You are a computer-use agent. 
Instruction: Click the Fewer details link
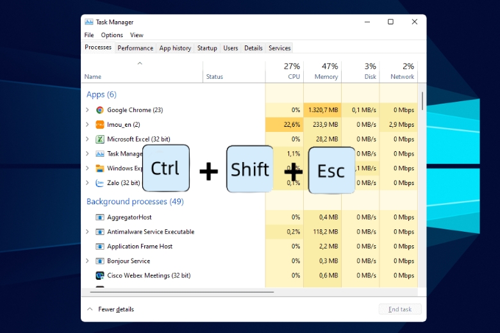(x=116, y=309)
